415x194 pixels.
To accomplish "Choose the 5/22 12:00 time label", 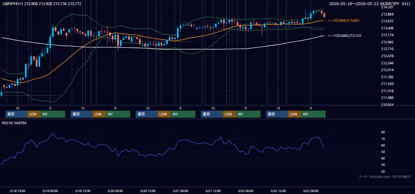I will click(278, 191).
